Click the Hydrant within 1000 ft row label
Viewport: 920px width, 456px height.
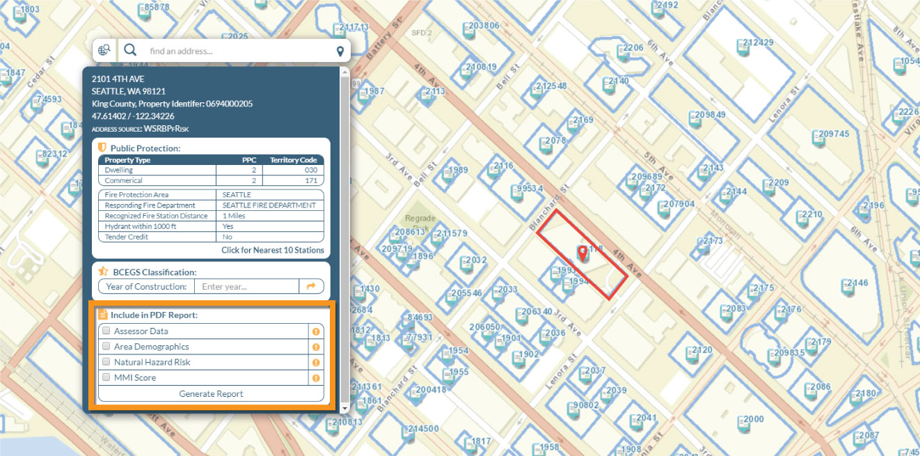[135, 226]
